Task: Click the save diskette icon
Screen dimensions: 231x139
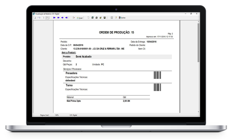Action: point(105,18)
